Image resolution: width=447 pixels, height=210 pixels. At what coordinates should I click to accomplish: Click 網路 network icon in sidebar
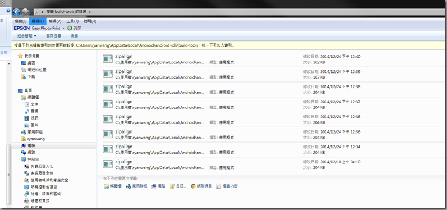(x=24, y=153)
